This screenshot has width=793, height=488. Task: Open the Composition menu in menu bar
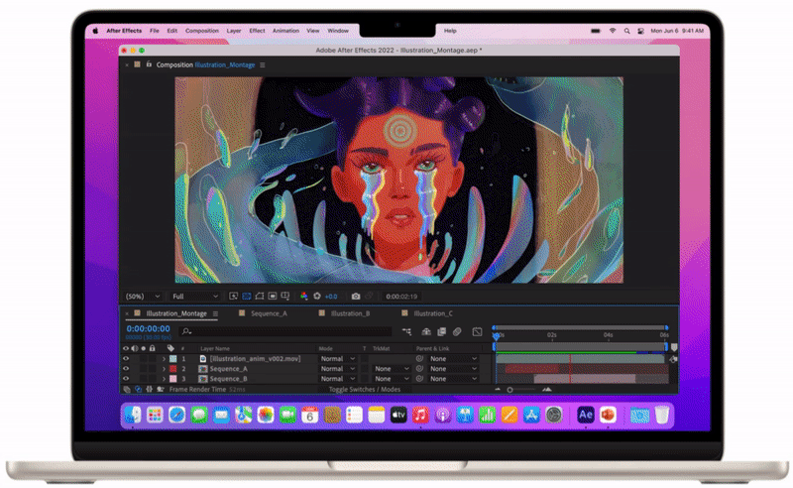click(202, 31)
